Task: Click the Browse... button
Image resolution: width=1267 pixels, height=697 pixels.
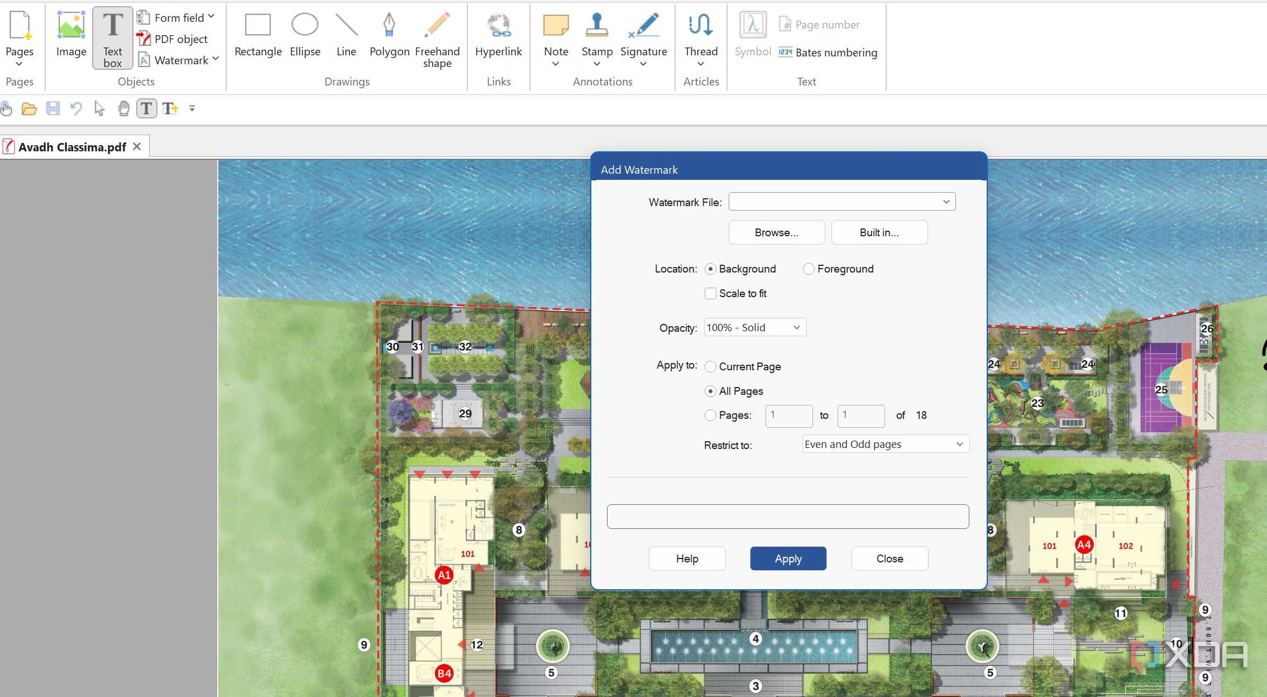Action: pyautogui.click(x=777, y=233)
